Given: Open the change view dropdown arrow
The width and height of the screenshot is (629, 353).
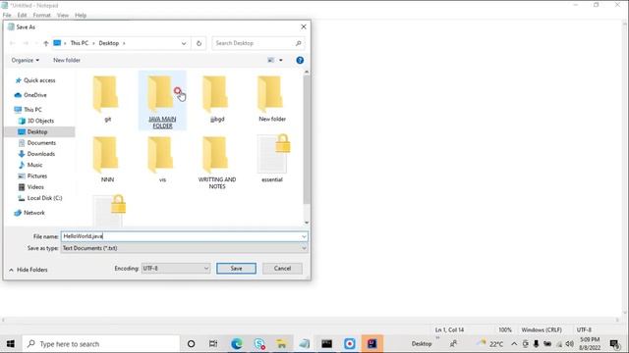Looking at the screenshot, I should 281,60.
